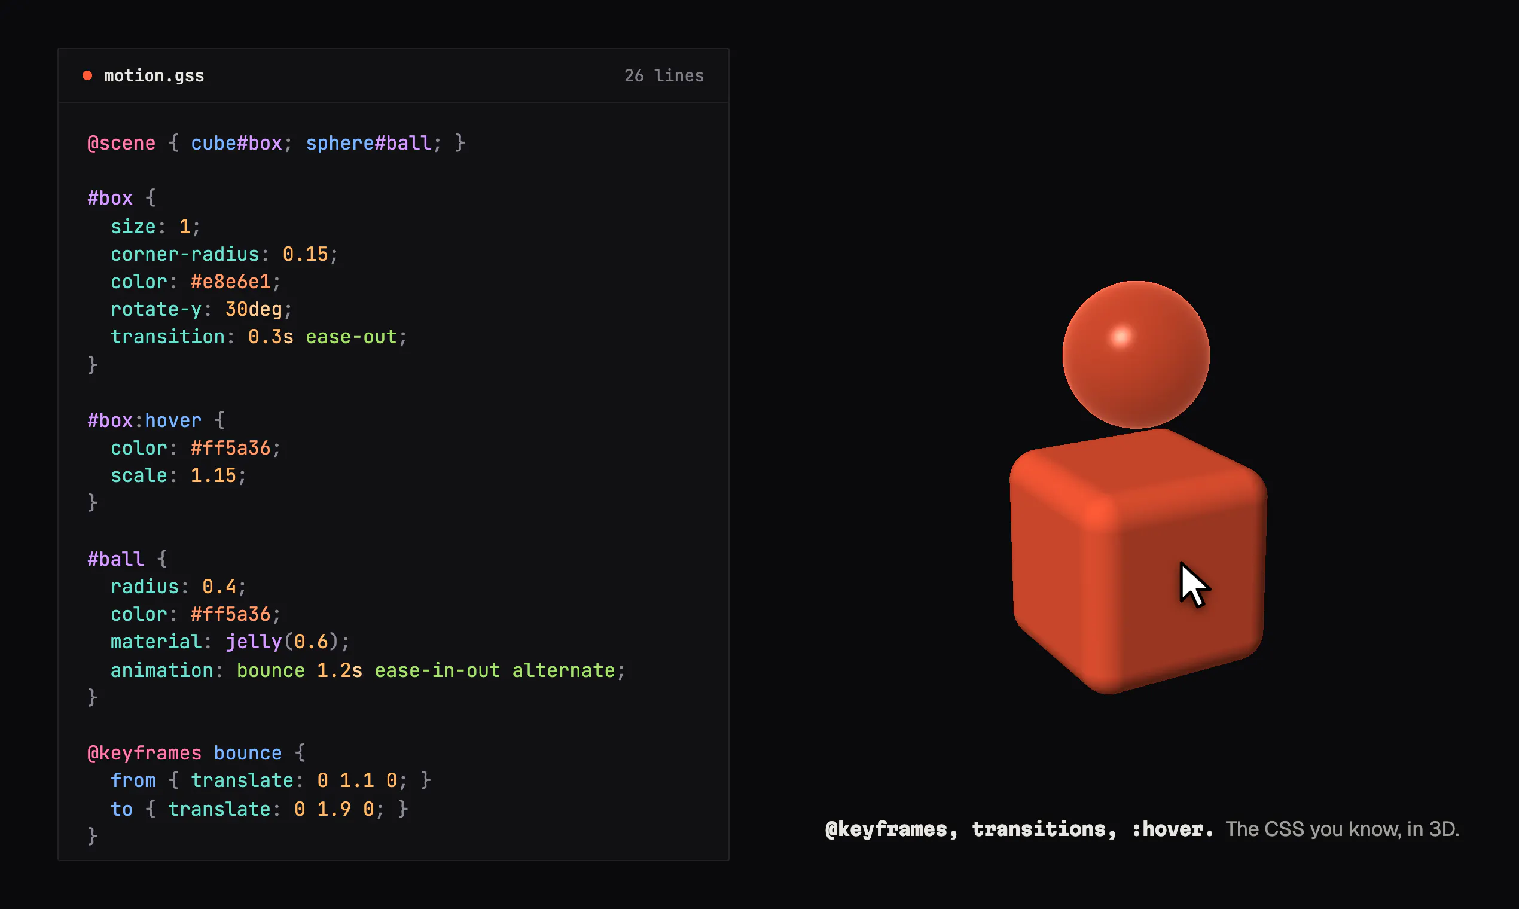Click the "@scene" keyword in code
This screenshot has width=1519, height=909.
pos(121,144)
